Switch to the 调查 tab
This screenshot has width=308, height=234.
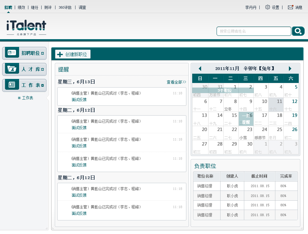[x=82, y=7]
